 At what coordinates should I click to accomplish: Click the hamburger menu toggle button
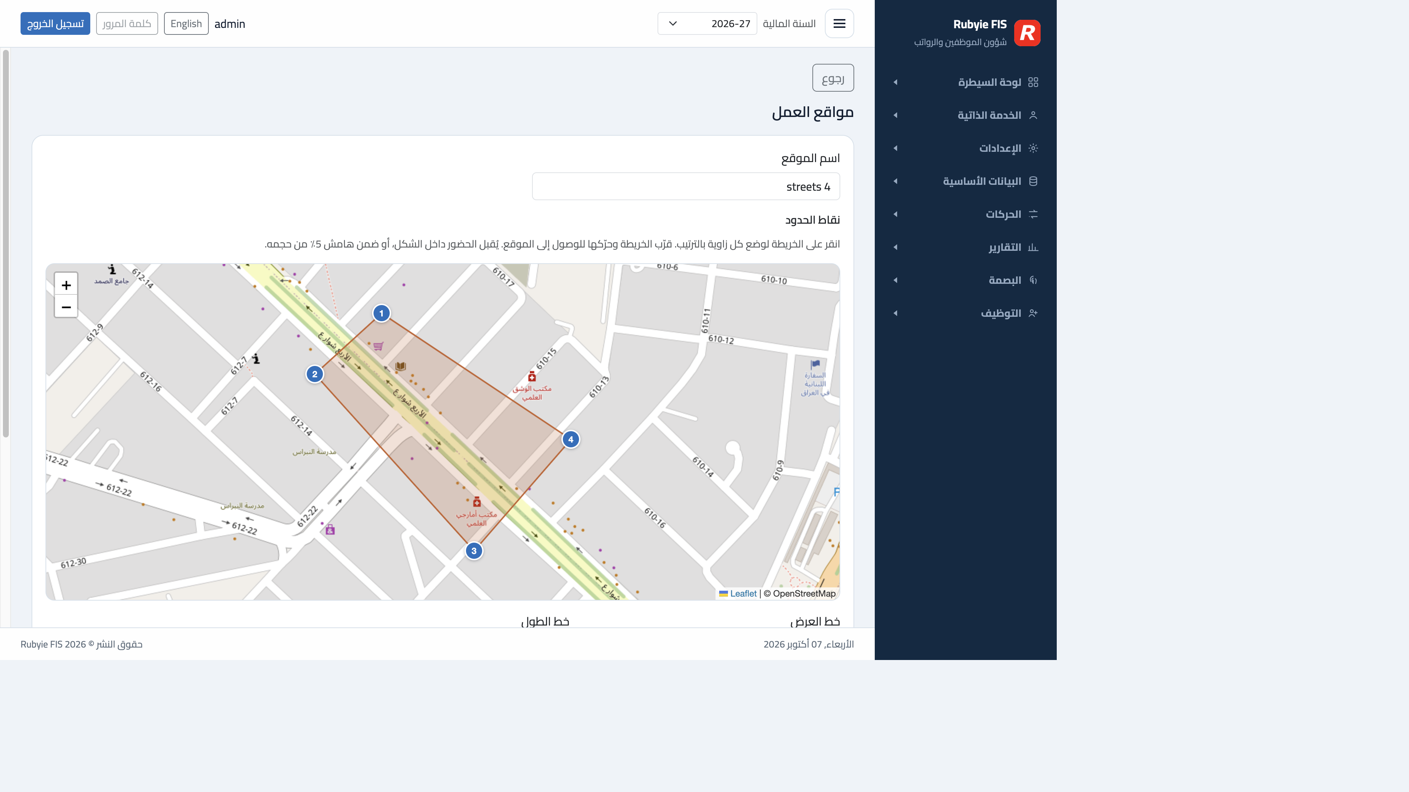[x=839, y=23]
